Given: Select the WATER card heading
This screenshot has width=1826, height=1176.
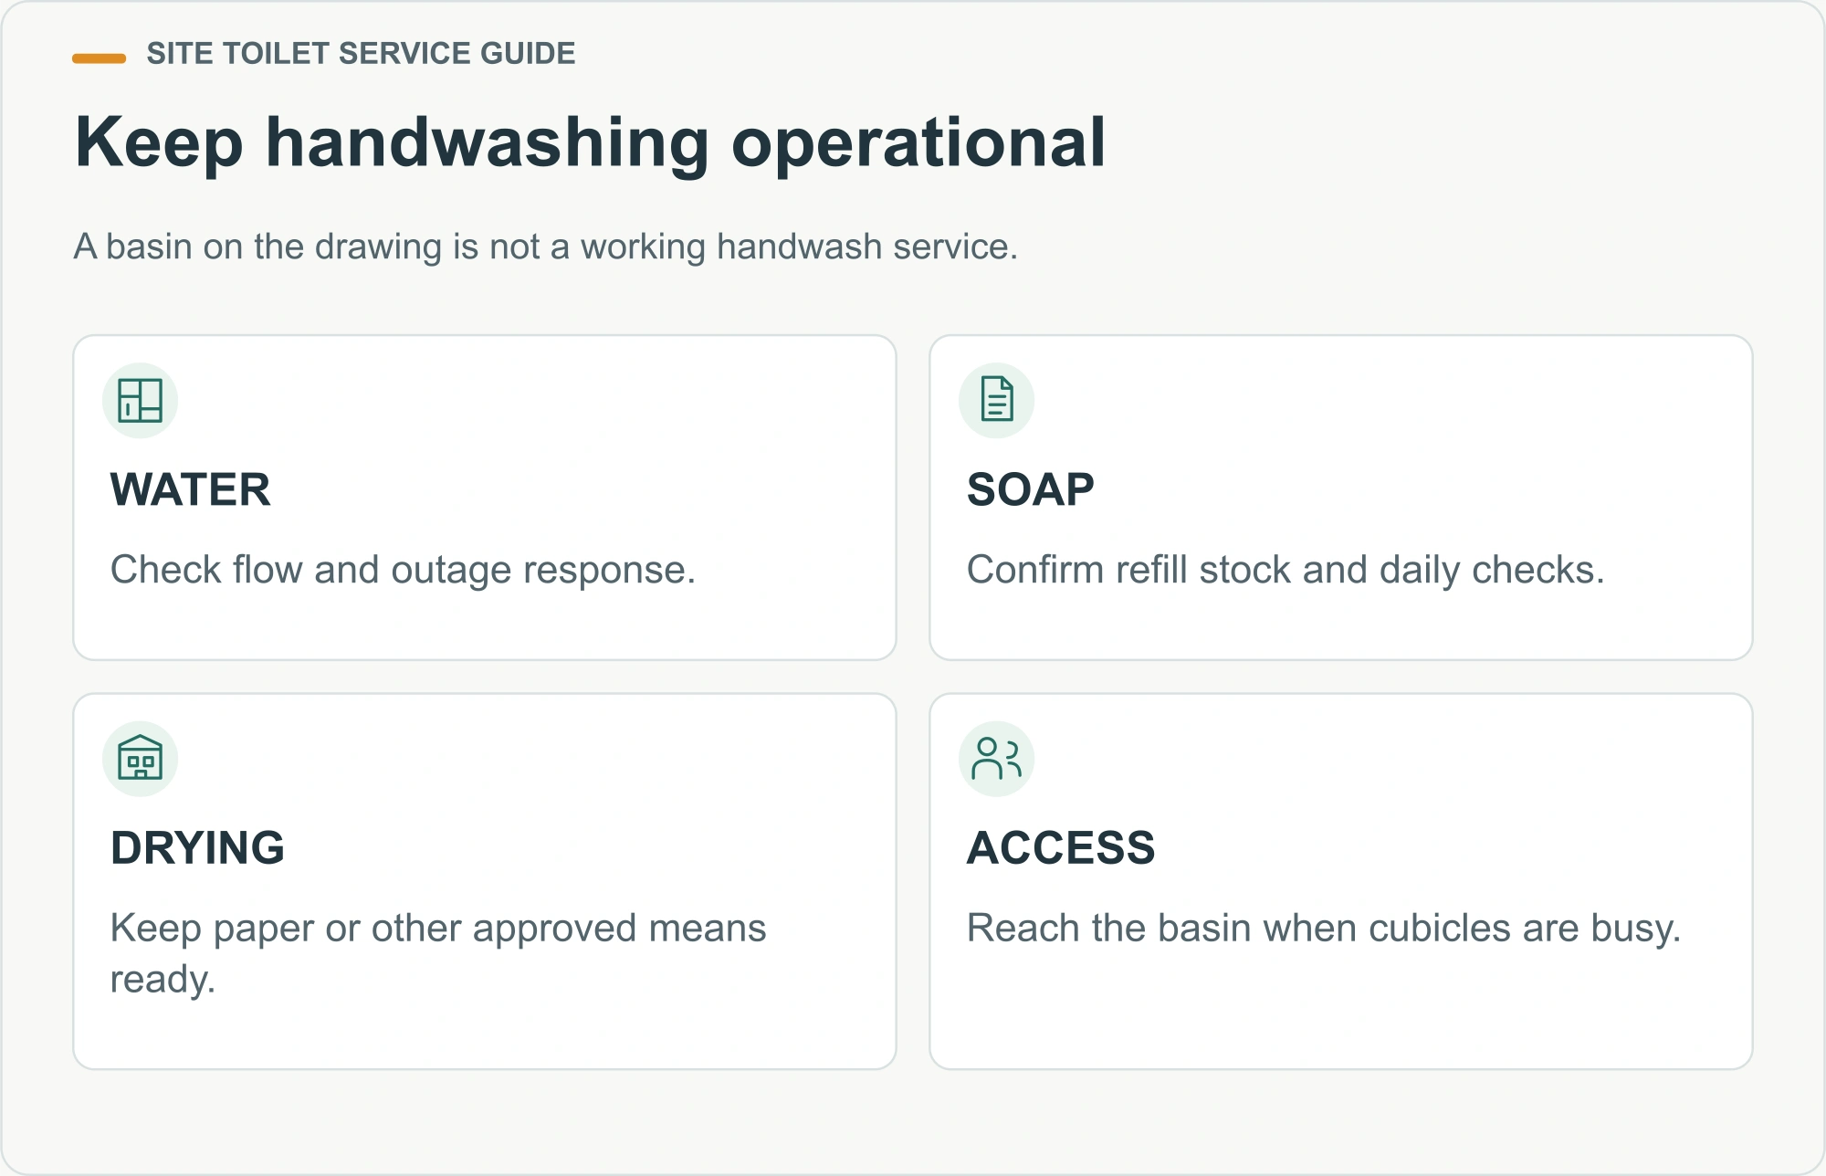Looking at the screenshot, I should click(191, 489).
